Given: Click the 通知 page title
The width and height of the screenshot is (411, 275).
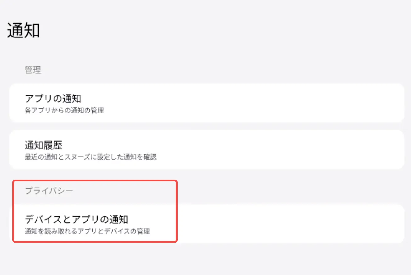Looking at the screenshot, I should click(x=23, y=31).
